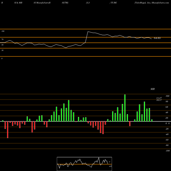The height and width of the screenshot is (171, 171).
Task: Click the longest red MR histogram bar
Action: tap(8, 130)
